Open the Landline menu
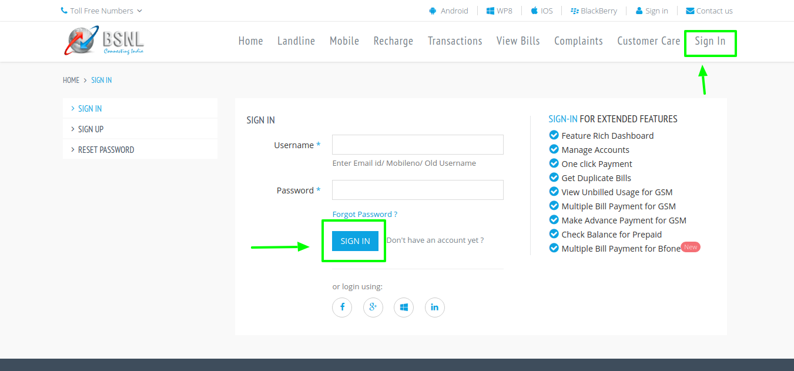Image resolution: width=794 pixels, height=371 pixels. pos(296,41)
